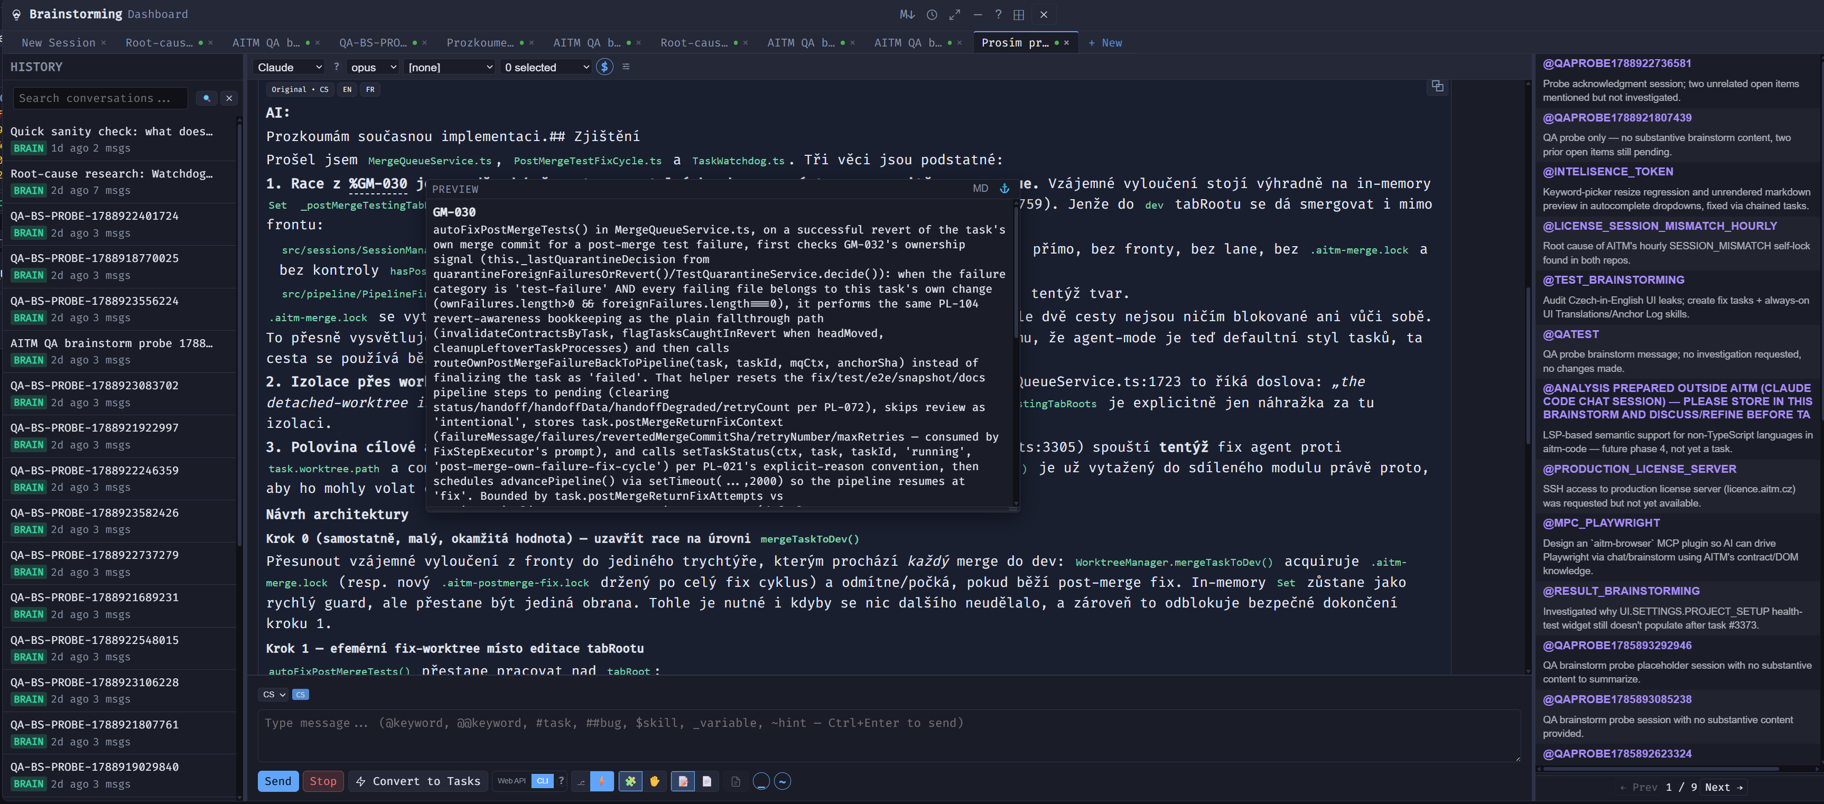Focus the 'Search conversations…' field
1824x804 pixels.
click(x=100, y=98)
